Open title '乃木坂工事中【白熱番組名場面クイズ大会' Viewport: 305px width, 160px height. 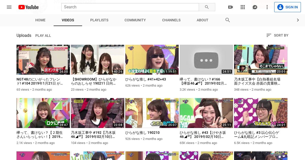point(257,81)
